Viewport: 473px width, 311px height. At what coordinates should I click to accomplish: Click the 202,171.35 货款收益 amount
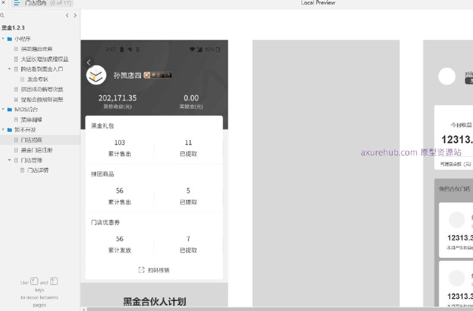pyautogui.click(x=117, y=98)
